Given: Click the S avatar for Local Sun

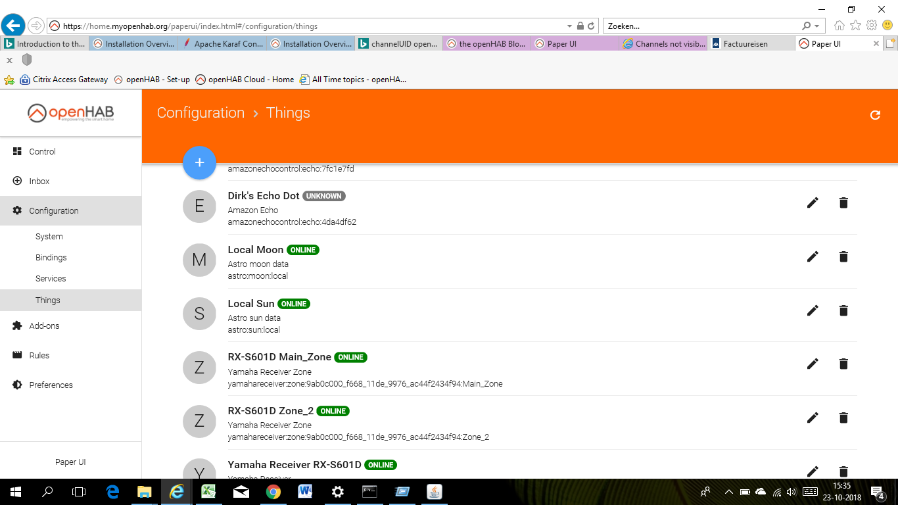Looking at the screenshot, I should coord(199,314).
